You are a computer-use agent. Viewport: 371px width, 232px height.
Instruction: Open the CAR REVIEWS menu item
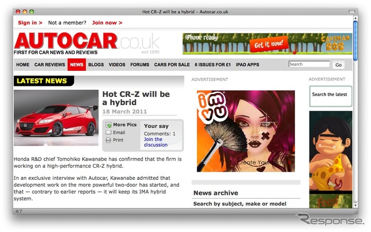click(50, 64)
